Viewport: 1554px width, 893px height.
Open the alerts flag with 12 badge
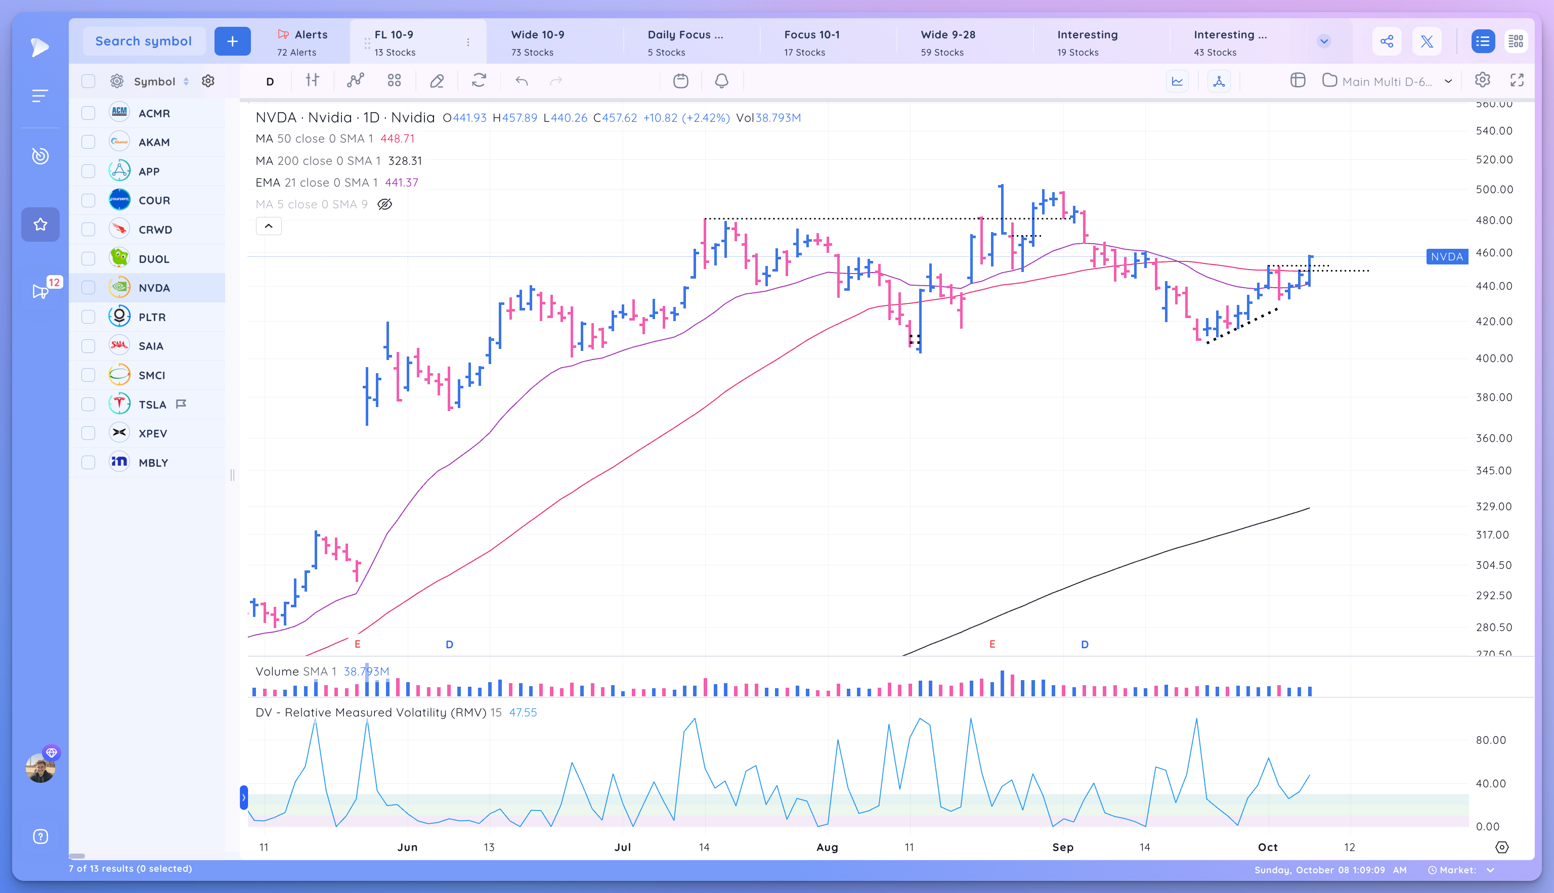40,291
